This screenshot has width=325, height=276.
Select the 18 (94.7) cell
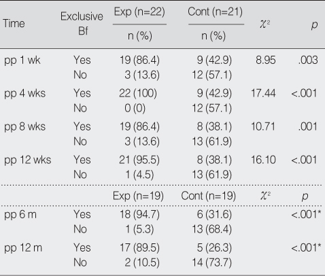(139, 214)
